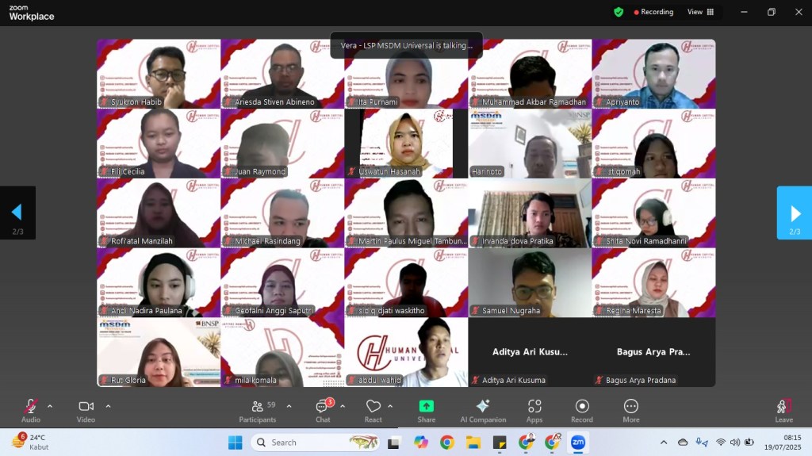Expand audio options arrow next to Audio
Image resolution: width=812 pixels, height=456 pixels.
pos(50,406)
